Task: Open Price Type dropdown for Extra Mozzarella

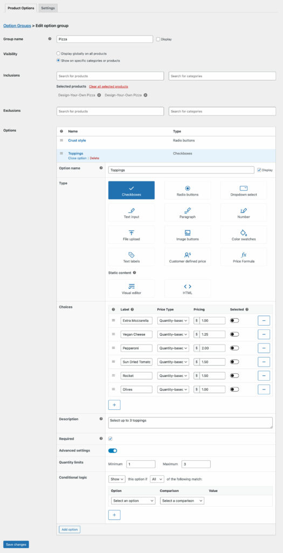Action: coord(173,321)
